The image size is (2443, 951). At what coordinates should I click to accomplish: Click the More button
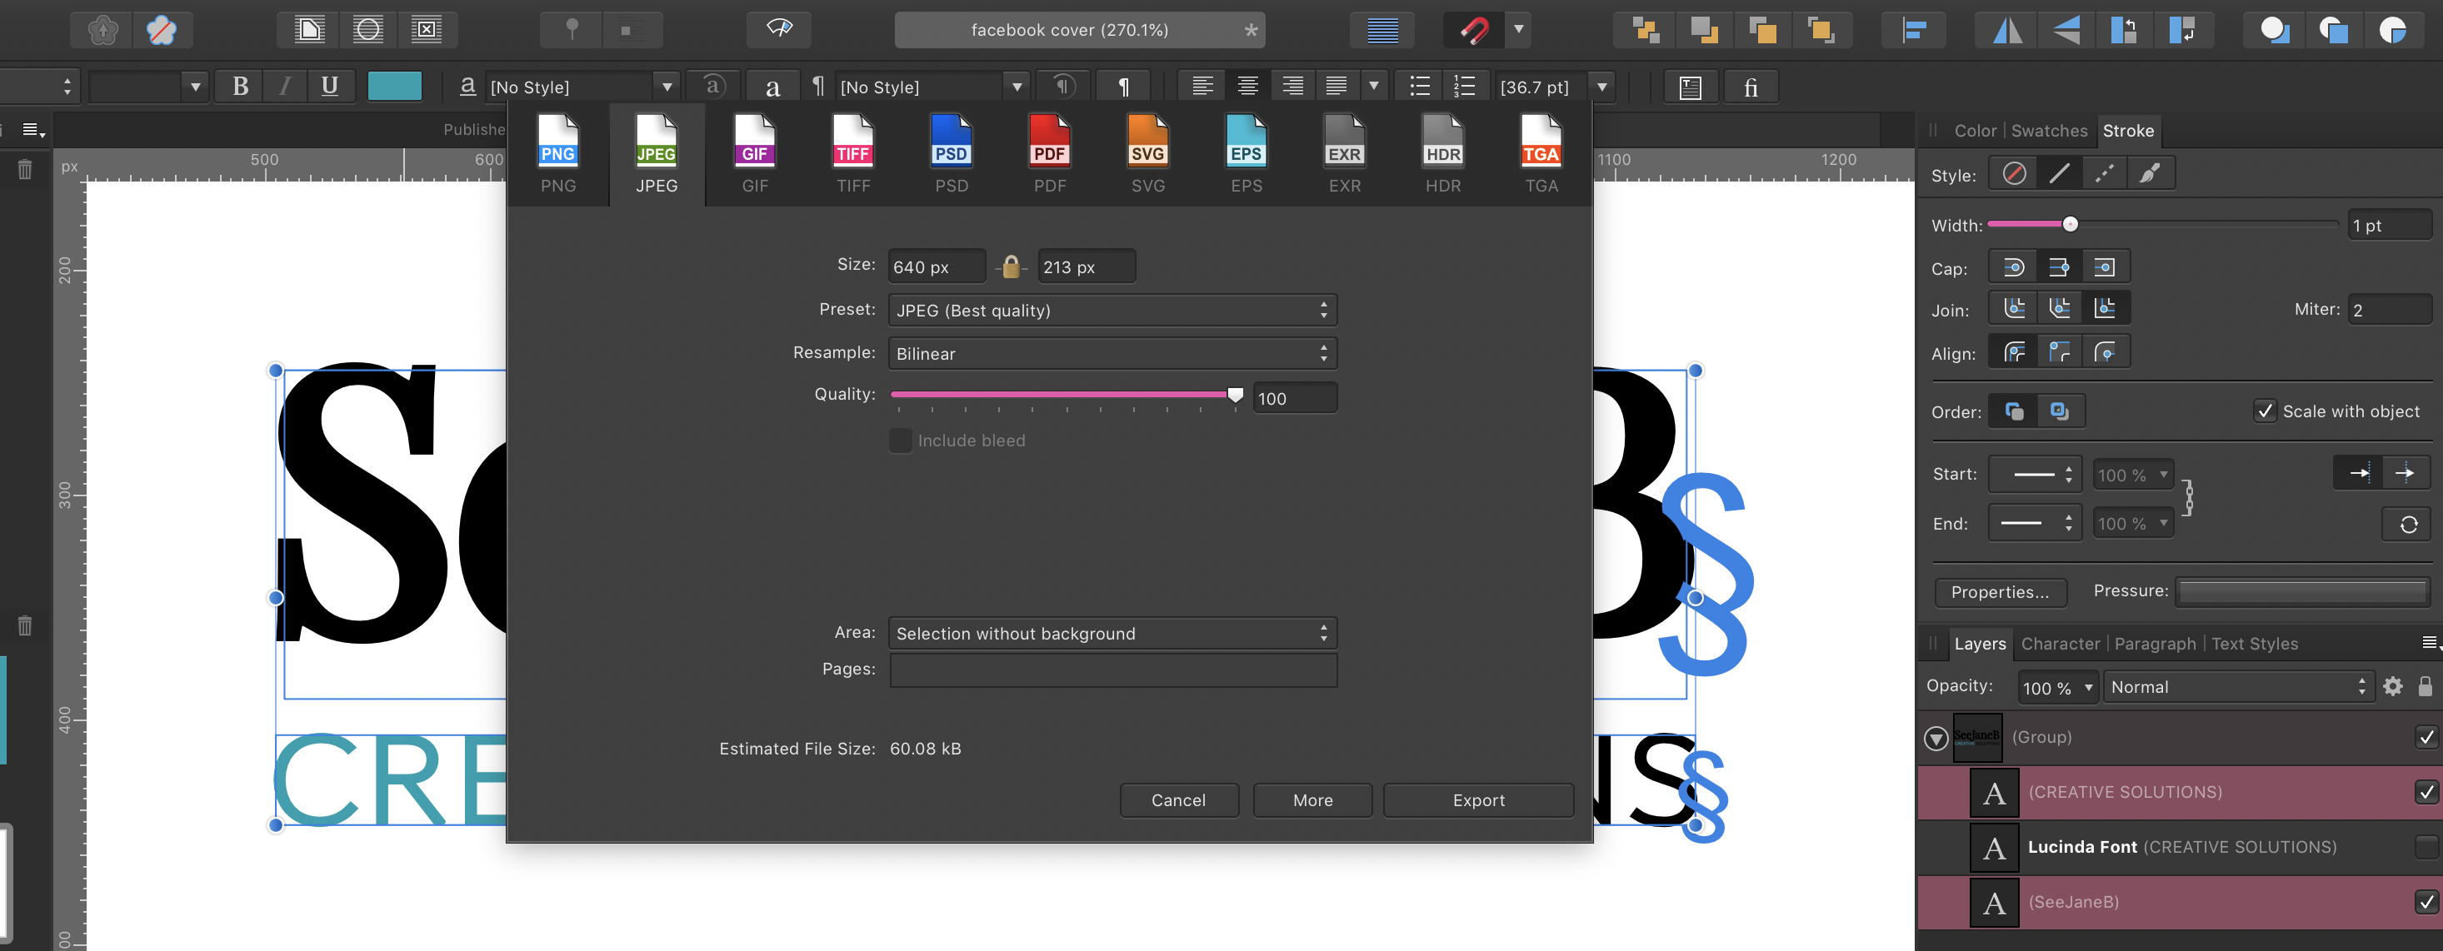point(1311,800)
